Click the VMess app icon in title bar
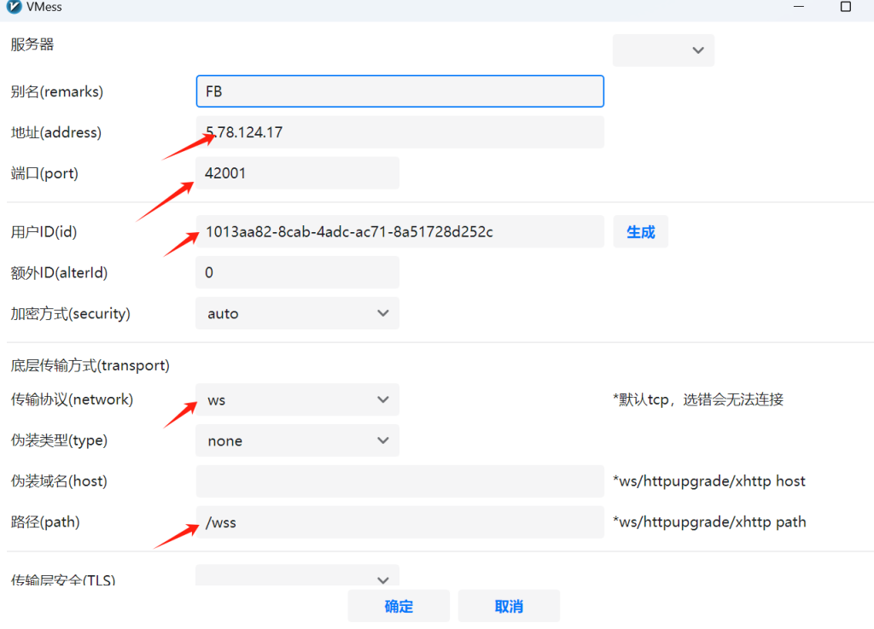874x629 pixels. click(13, 7)
